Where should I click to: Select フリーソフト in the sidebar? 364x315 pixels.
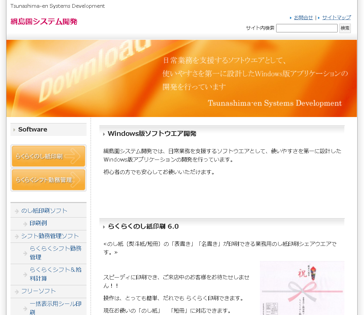(x=39, y=291)
